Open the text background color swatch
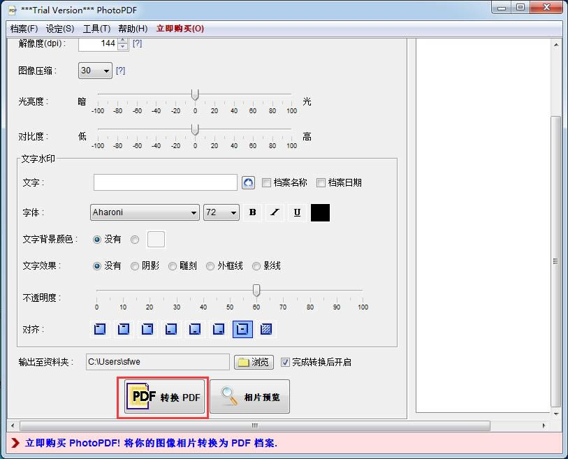 pos(156,240)
